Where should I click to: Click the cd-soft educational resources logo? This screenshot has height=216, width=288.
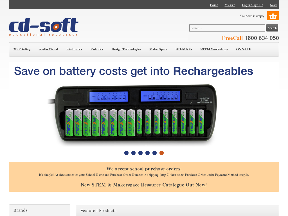click(44, 27)
